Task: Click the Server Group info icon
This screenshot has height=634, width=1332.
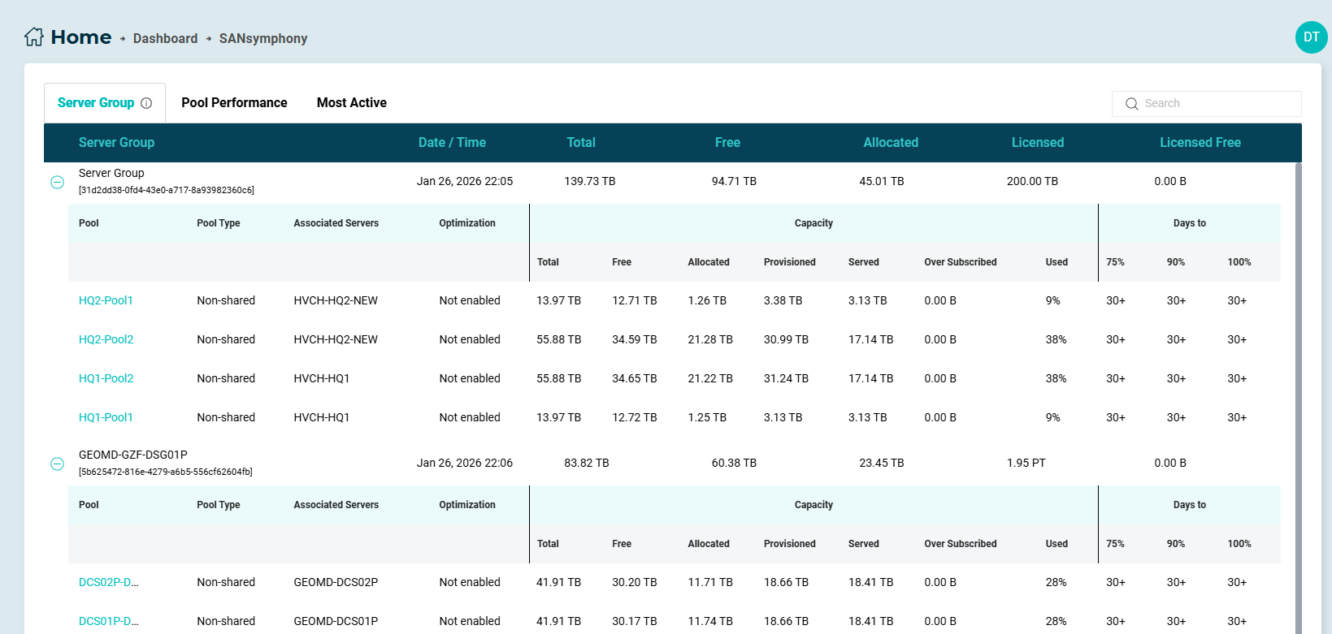Action: click(146, 103)
